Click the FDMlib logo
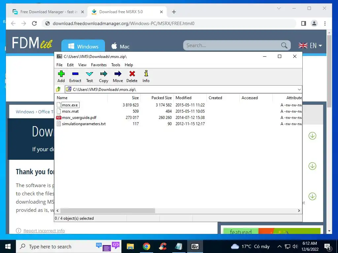Image resolution: width=338 pixels, height=253 pixels. pos(32,42)
